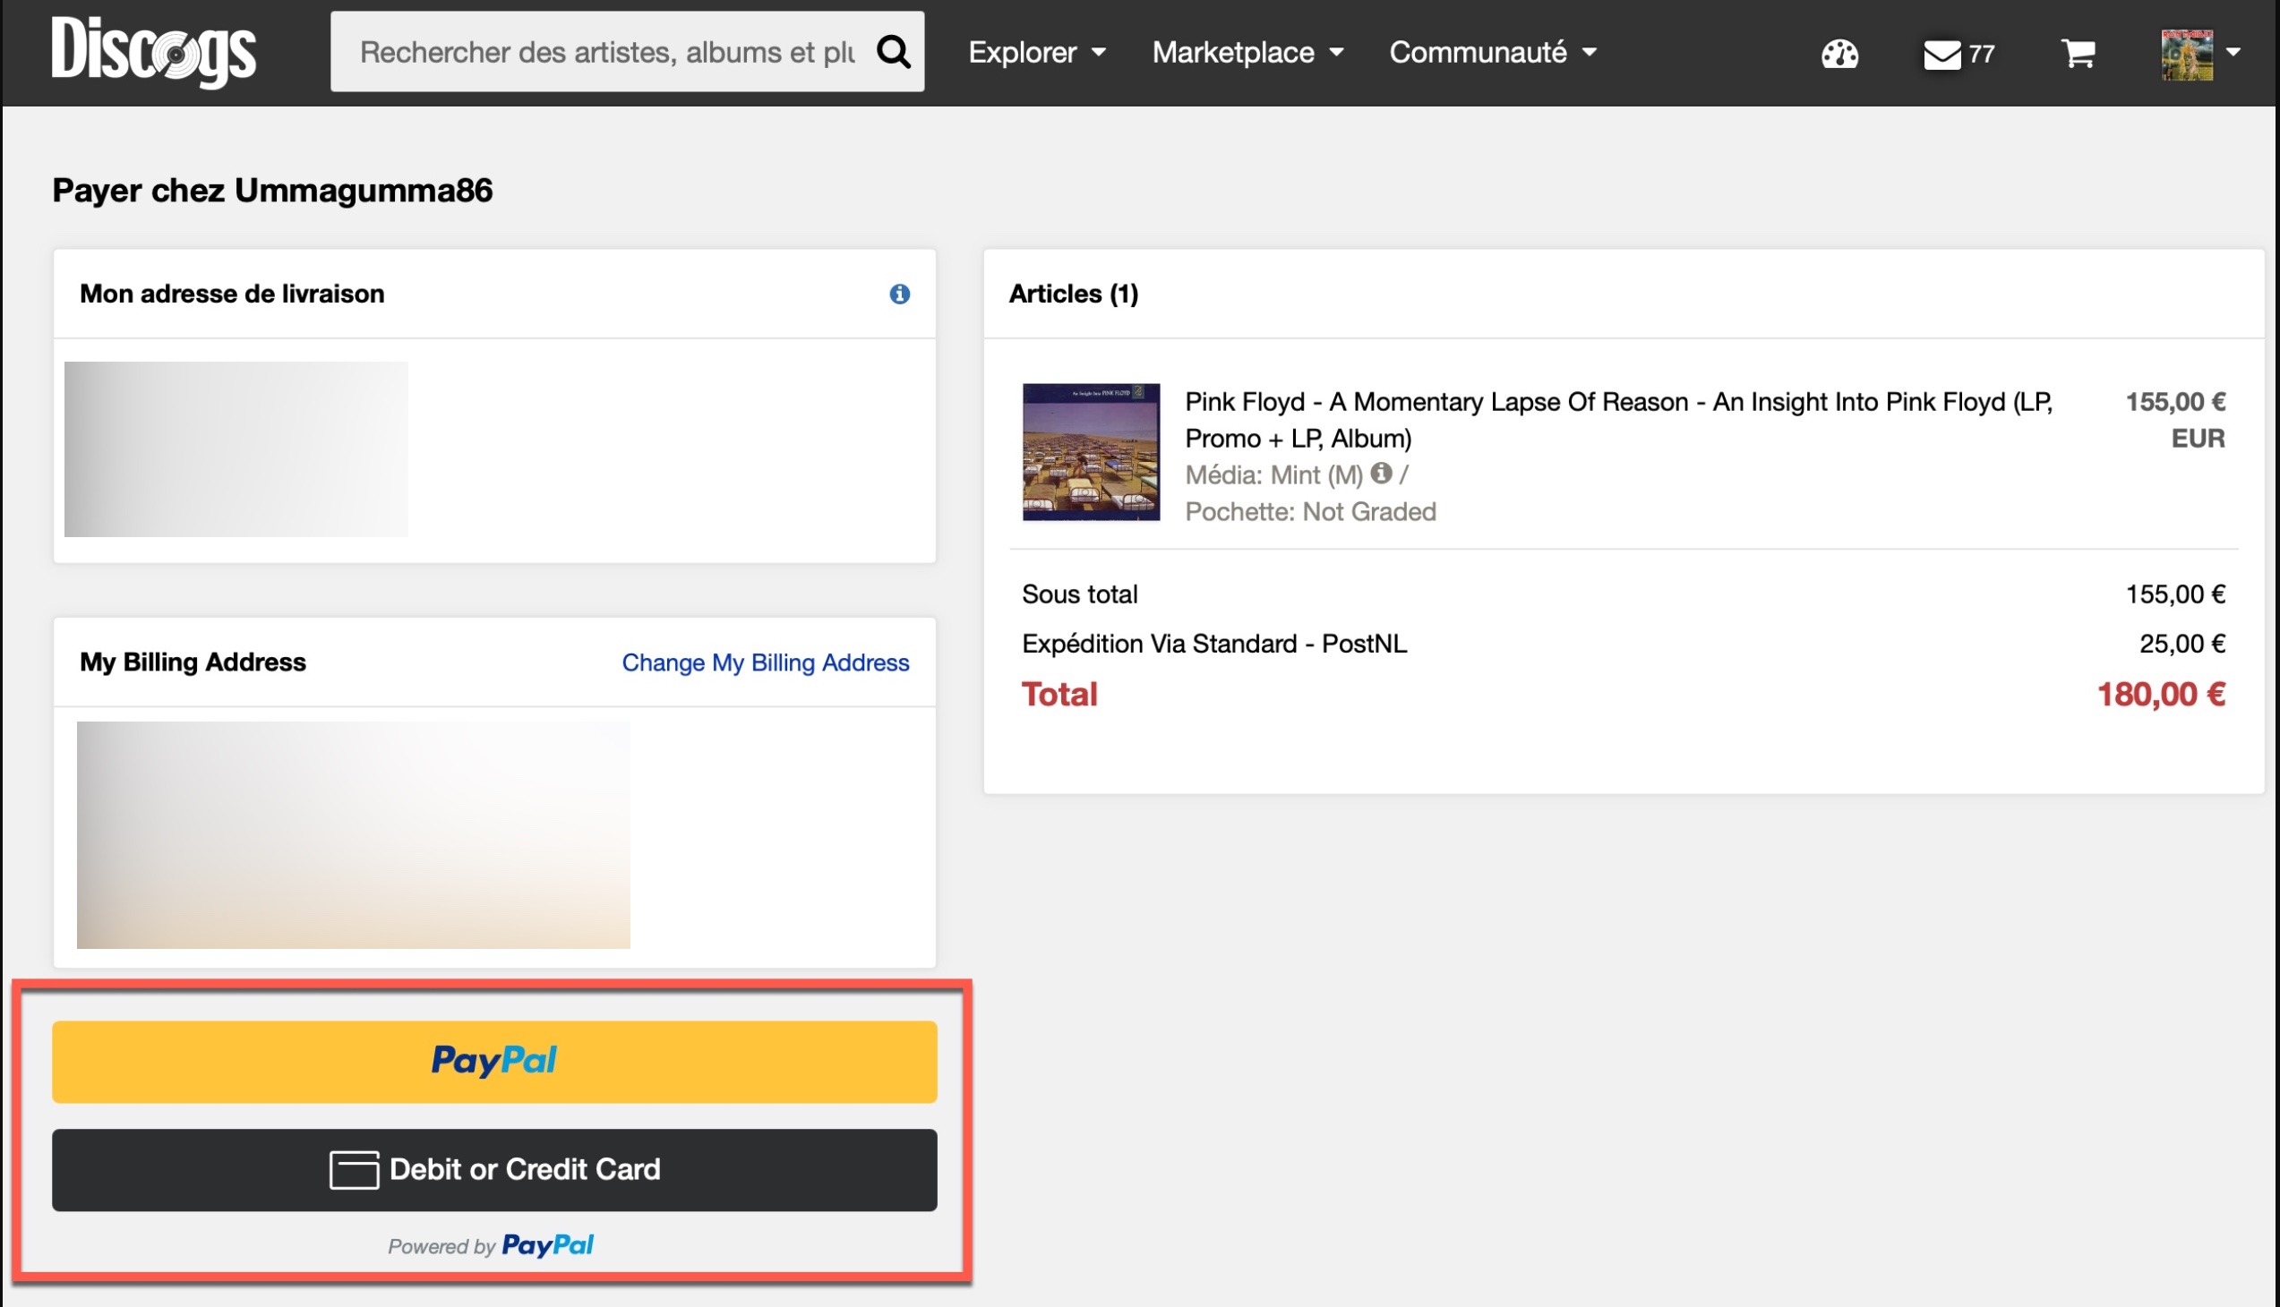The width and height of the screenshot is (2280, 1307).
Task: Click the Powered by PayPal logo
Action: click(x=547, y=1245)
